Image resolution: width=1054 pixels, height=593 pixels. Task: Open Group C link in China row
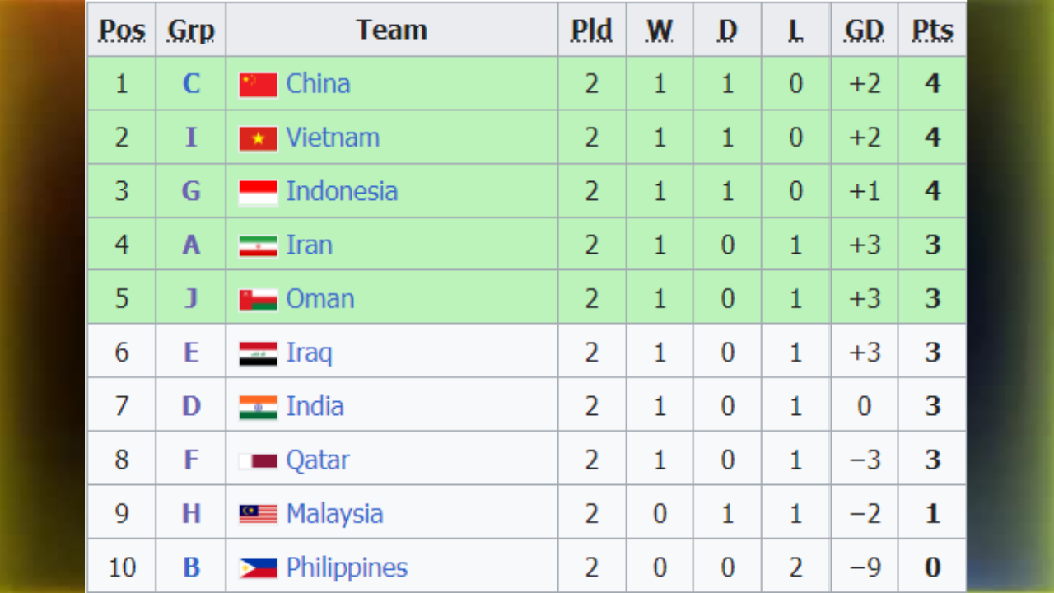point(191,84)
